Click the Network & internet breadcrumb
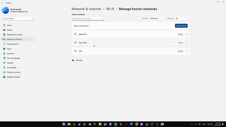The height and width of the screenshot is (127, 226). 86,9
